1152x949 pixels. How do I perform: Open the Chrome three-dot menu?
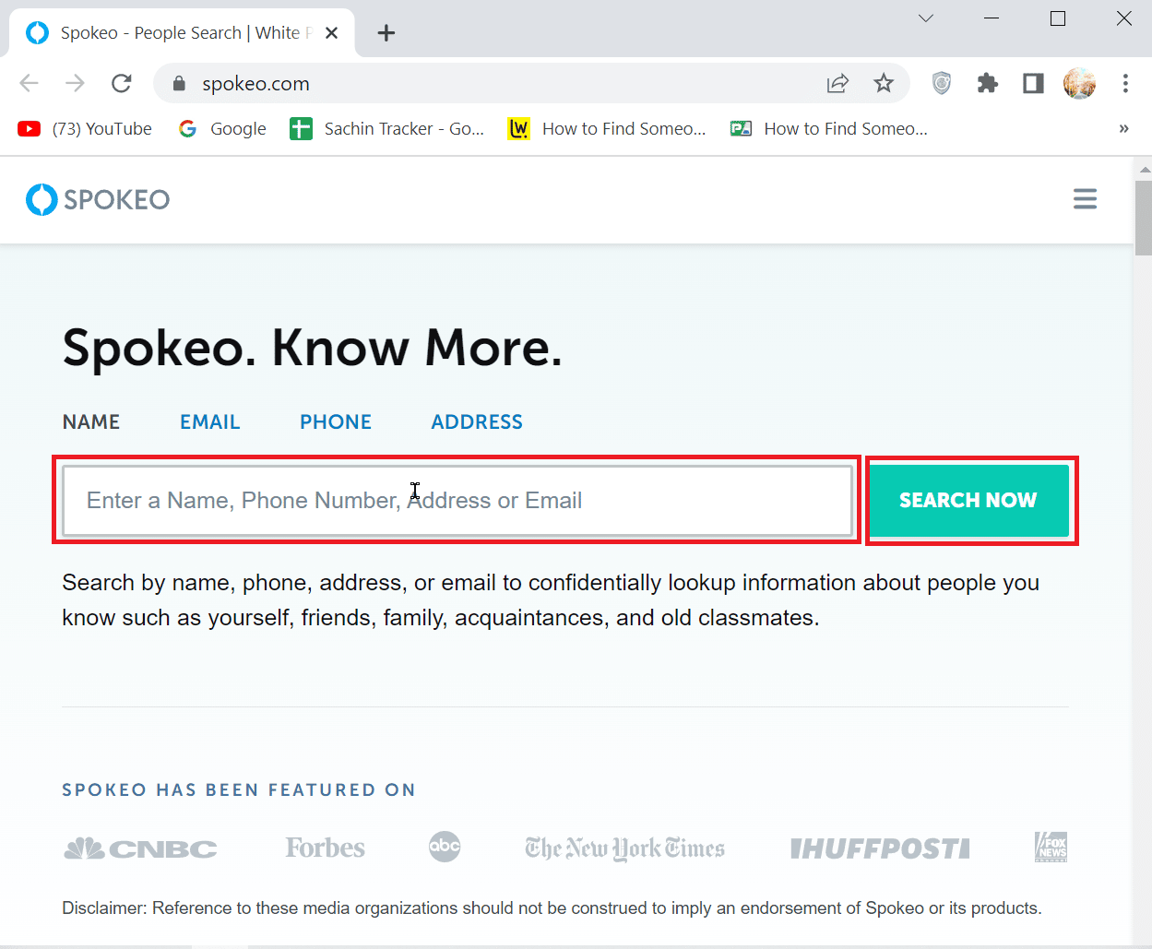click(1125, 84)
